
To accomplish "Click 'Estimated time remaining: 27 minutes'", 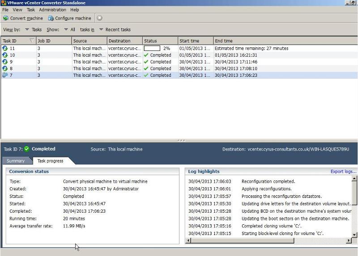I will (x=251, y=48).
